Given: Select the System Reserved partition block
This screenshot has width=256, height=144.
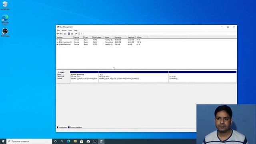Looking at the screenshot, I should (84, 77).
